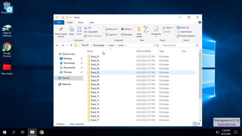Open Explorer help question mark icon

(x=200, y=23)
